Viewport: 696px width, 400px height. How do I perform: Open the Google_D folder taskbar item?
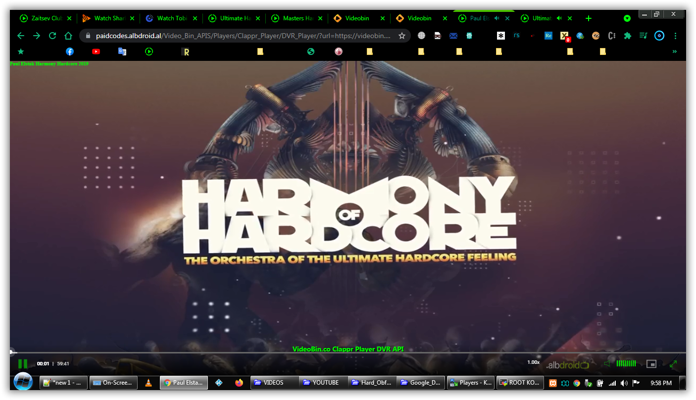click(x=421, y=383)
